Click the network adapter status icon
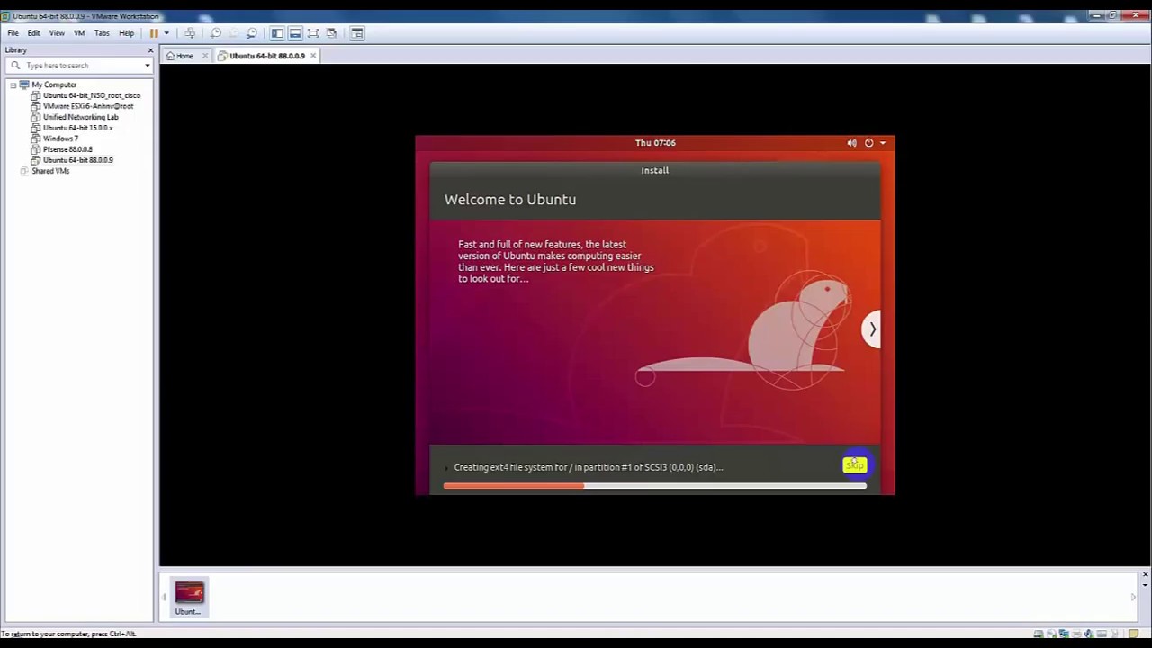Viewport: 1152px width, 648px height. [x=1064, y=634]
